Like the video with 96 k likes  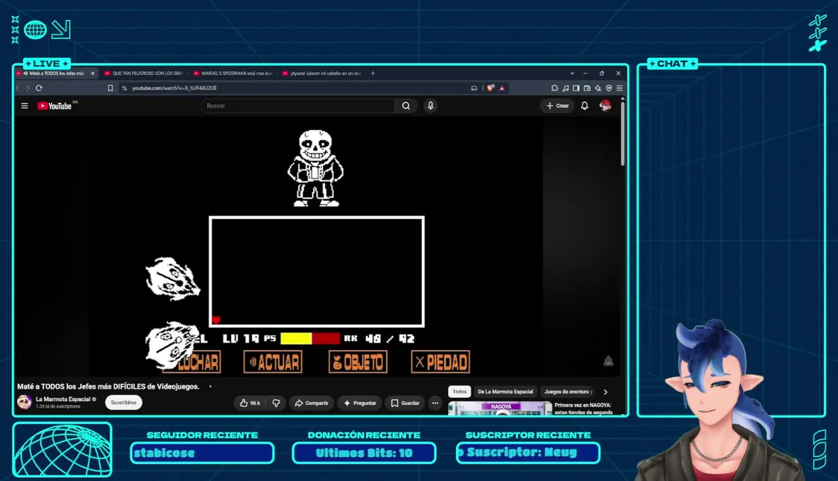[250, 403]
